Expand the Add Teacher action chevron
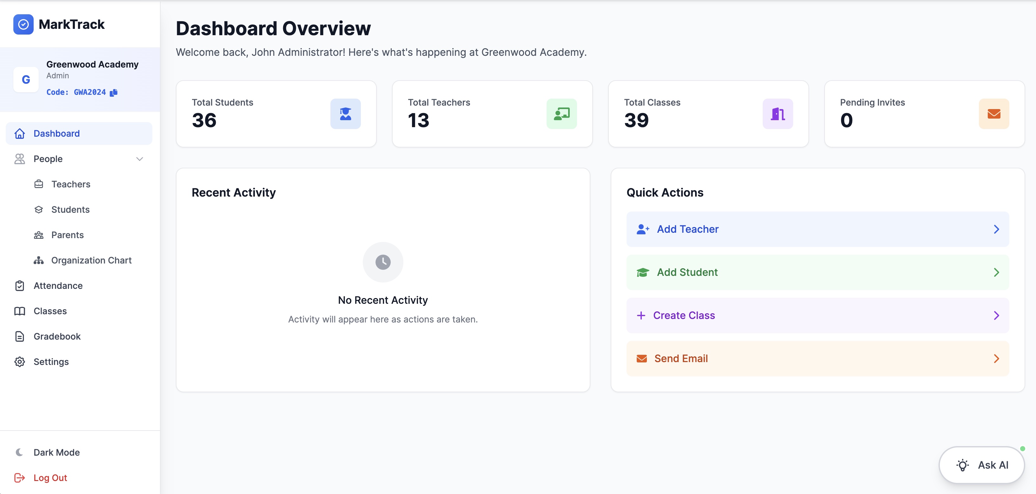This screenshot has width=1036, height=494. 996,229
